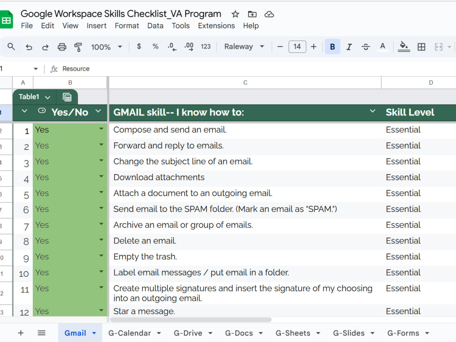Image resolution: width=456 pixels, height=342 pixels.
Task: Open the Data menu
Action: click(155, 26)
